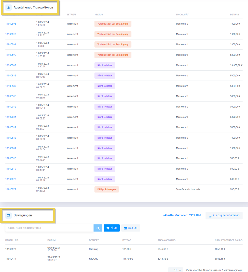The image size is (248, 272).
Task: Click the magnifier search button
Action: pyautogui.click(x=98, y=228)
